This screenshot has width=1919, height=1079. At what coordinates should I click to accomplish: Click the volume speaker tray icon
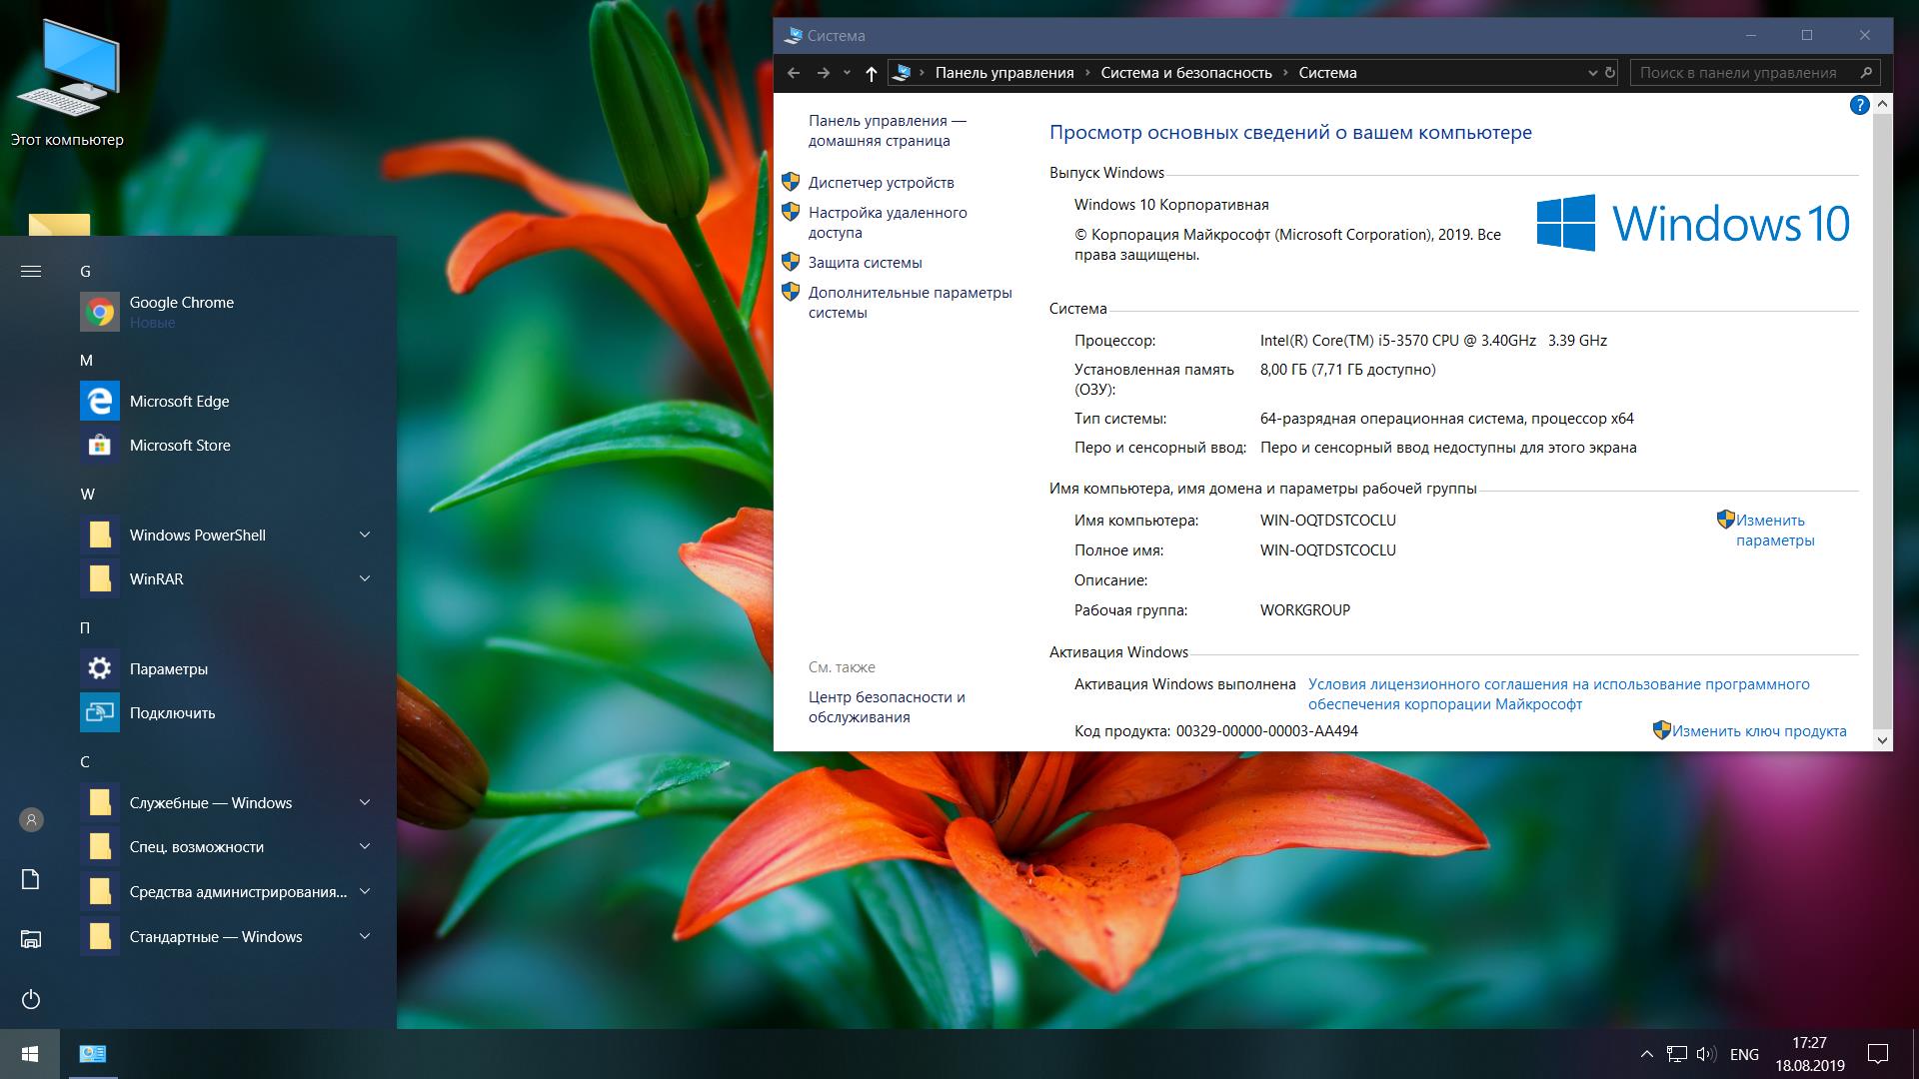[1706, 1054]
